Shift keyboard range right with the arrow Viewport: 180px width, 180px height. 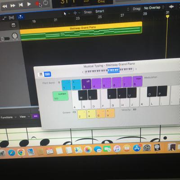136,69
